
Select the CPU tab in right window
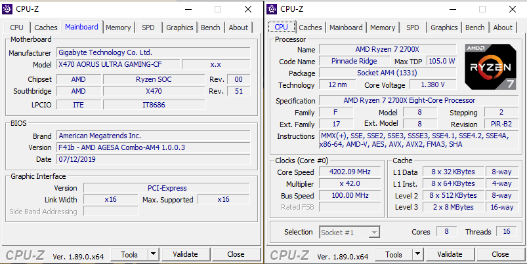click(282, 27)
